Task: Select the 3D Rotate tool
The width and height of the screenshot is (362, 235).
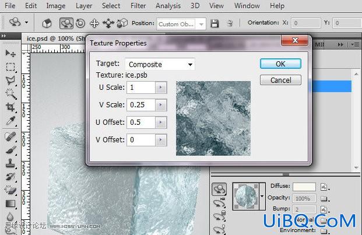Action: point(66,23)
